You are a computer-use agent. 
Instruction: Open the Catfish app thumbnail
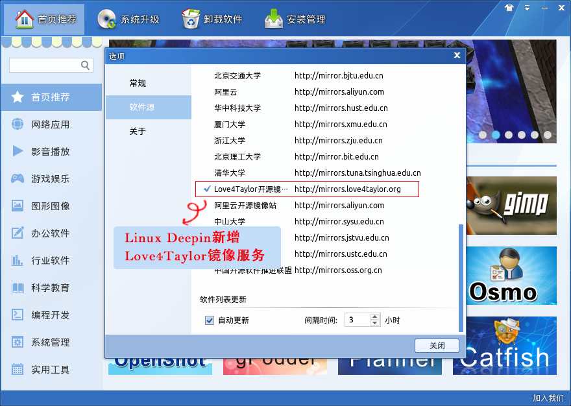511,346
